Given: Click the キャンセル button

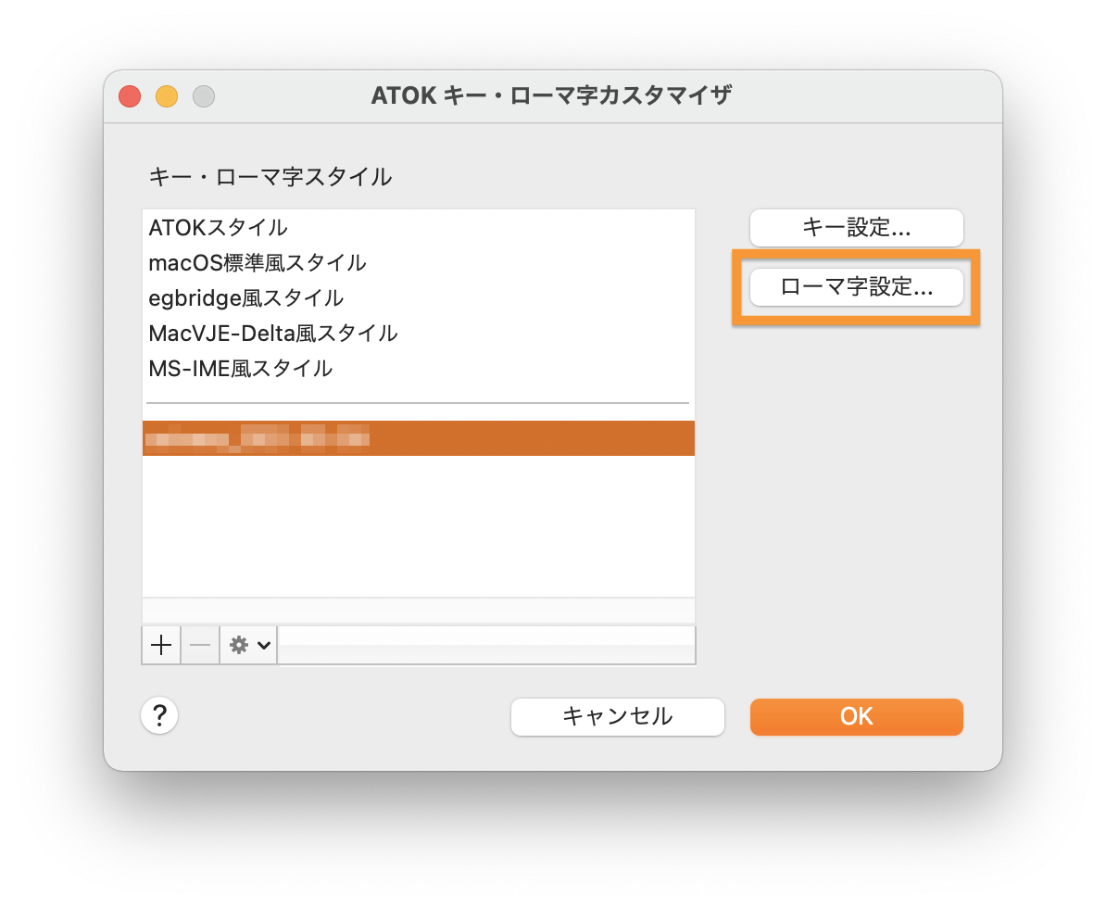Looking at the screenshot, I should click(x=617, y=717).
